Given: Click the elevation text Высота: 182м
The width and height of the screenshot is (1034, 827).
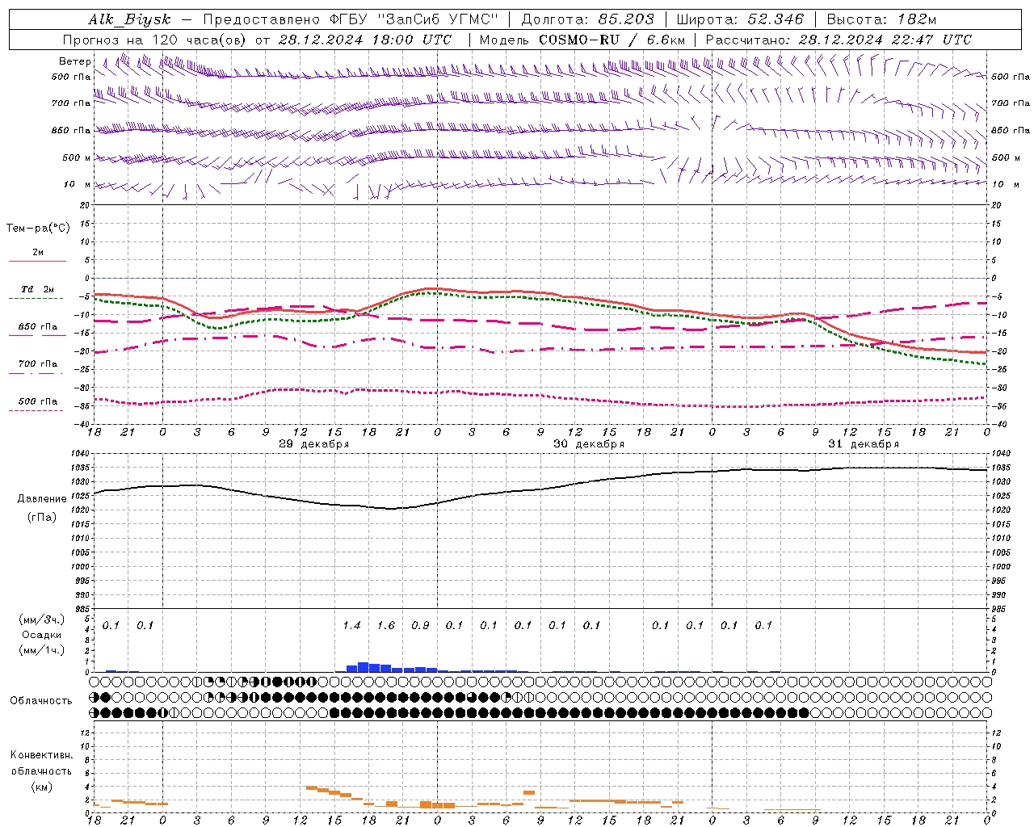Looking at the screenshot, I should tap(881, 19).
